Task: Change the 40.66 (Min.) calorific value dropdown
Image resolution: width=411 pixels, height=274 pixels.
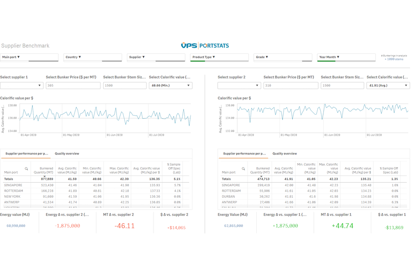Action: tap(171, 85)
